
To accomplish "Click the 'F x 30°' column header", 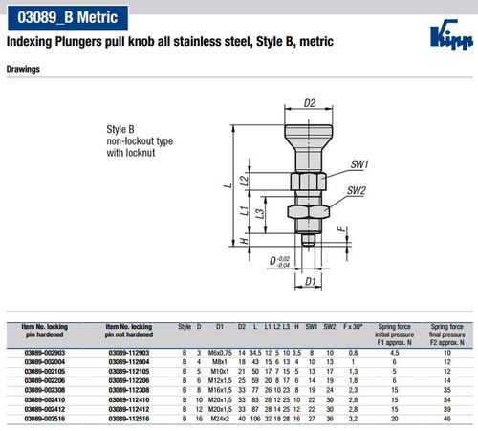I will pos(353,327).
